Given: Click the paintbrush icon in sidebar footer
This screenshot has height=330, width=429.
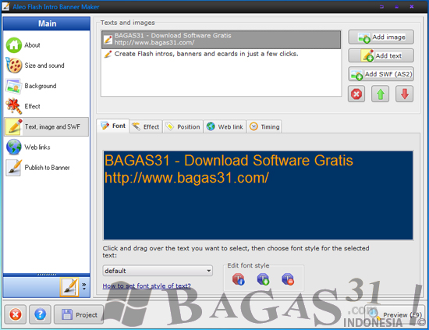Looking at the screenshot, I should point(69,287).
